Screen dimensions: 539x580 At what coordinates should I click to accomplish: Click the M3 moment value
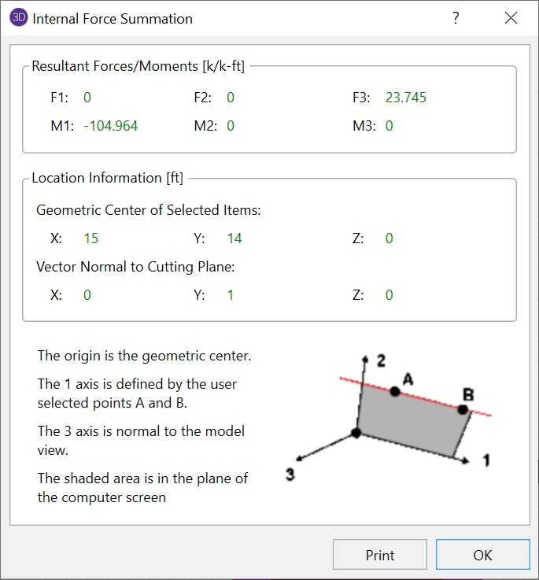pyautogui.click(x=389, y=126)
